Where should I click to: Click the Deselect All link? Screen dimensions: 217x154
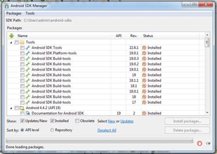[x=107, y=130]
